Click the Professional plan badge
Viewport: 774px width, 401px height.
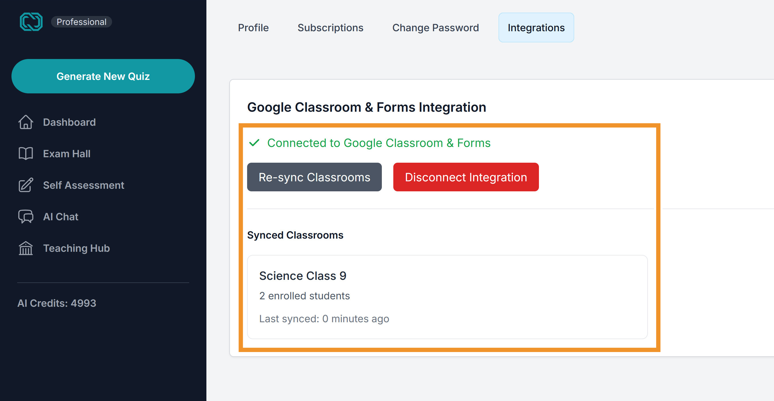81,22
